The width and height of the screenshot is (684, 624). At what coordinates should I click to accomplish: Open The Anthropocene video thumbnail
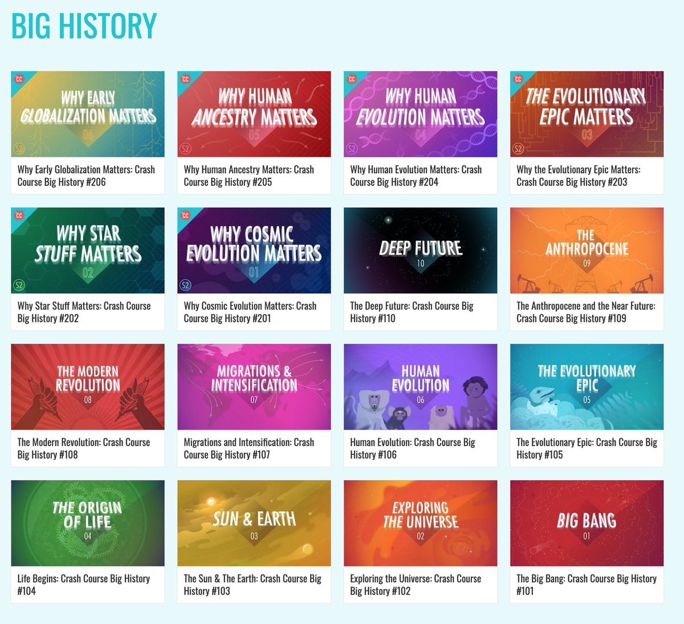tap(587, 251)
